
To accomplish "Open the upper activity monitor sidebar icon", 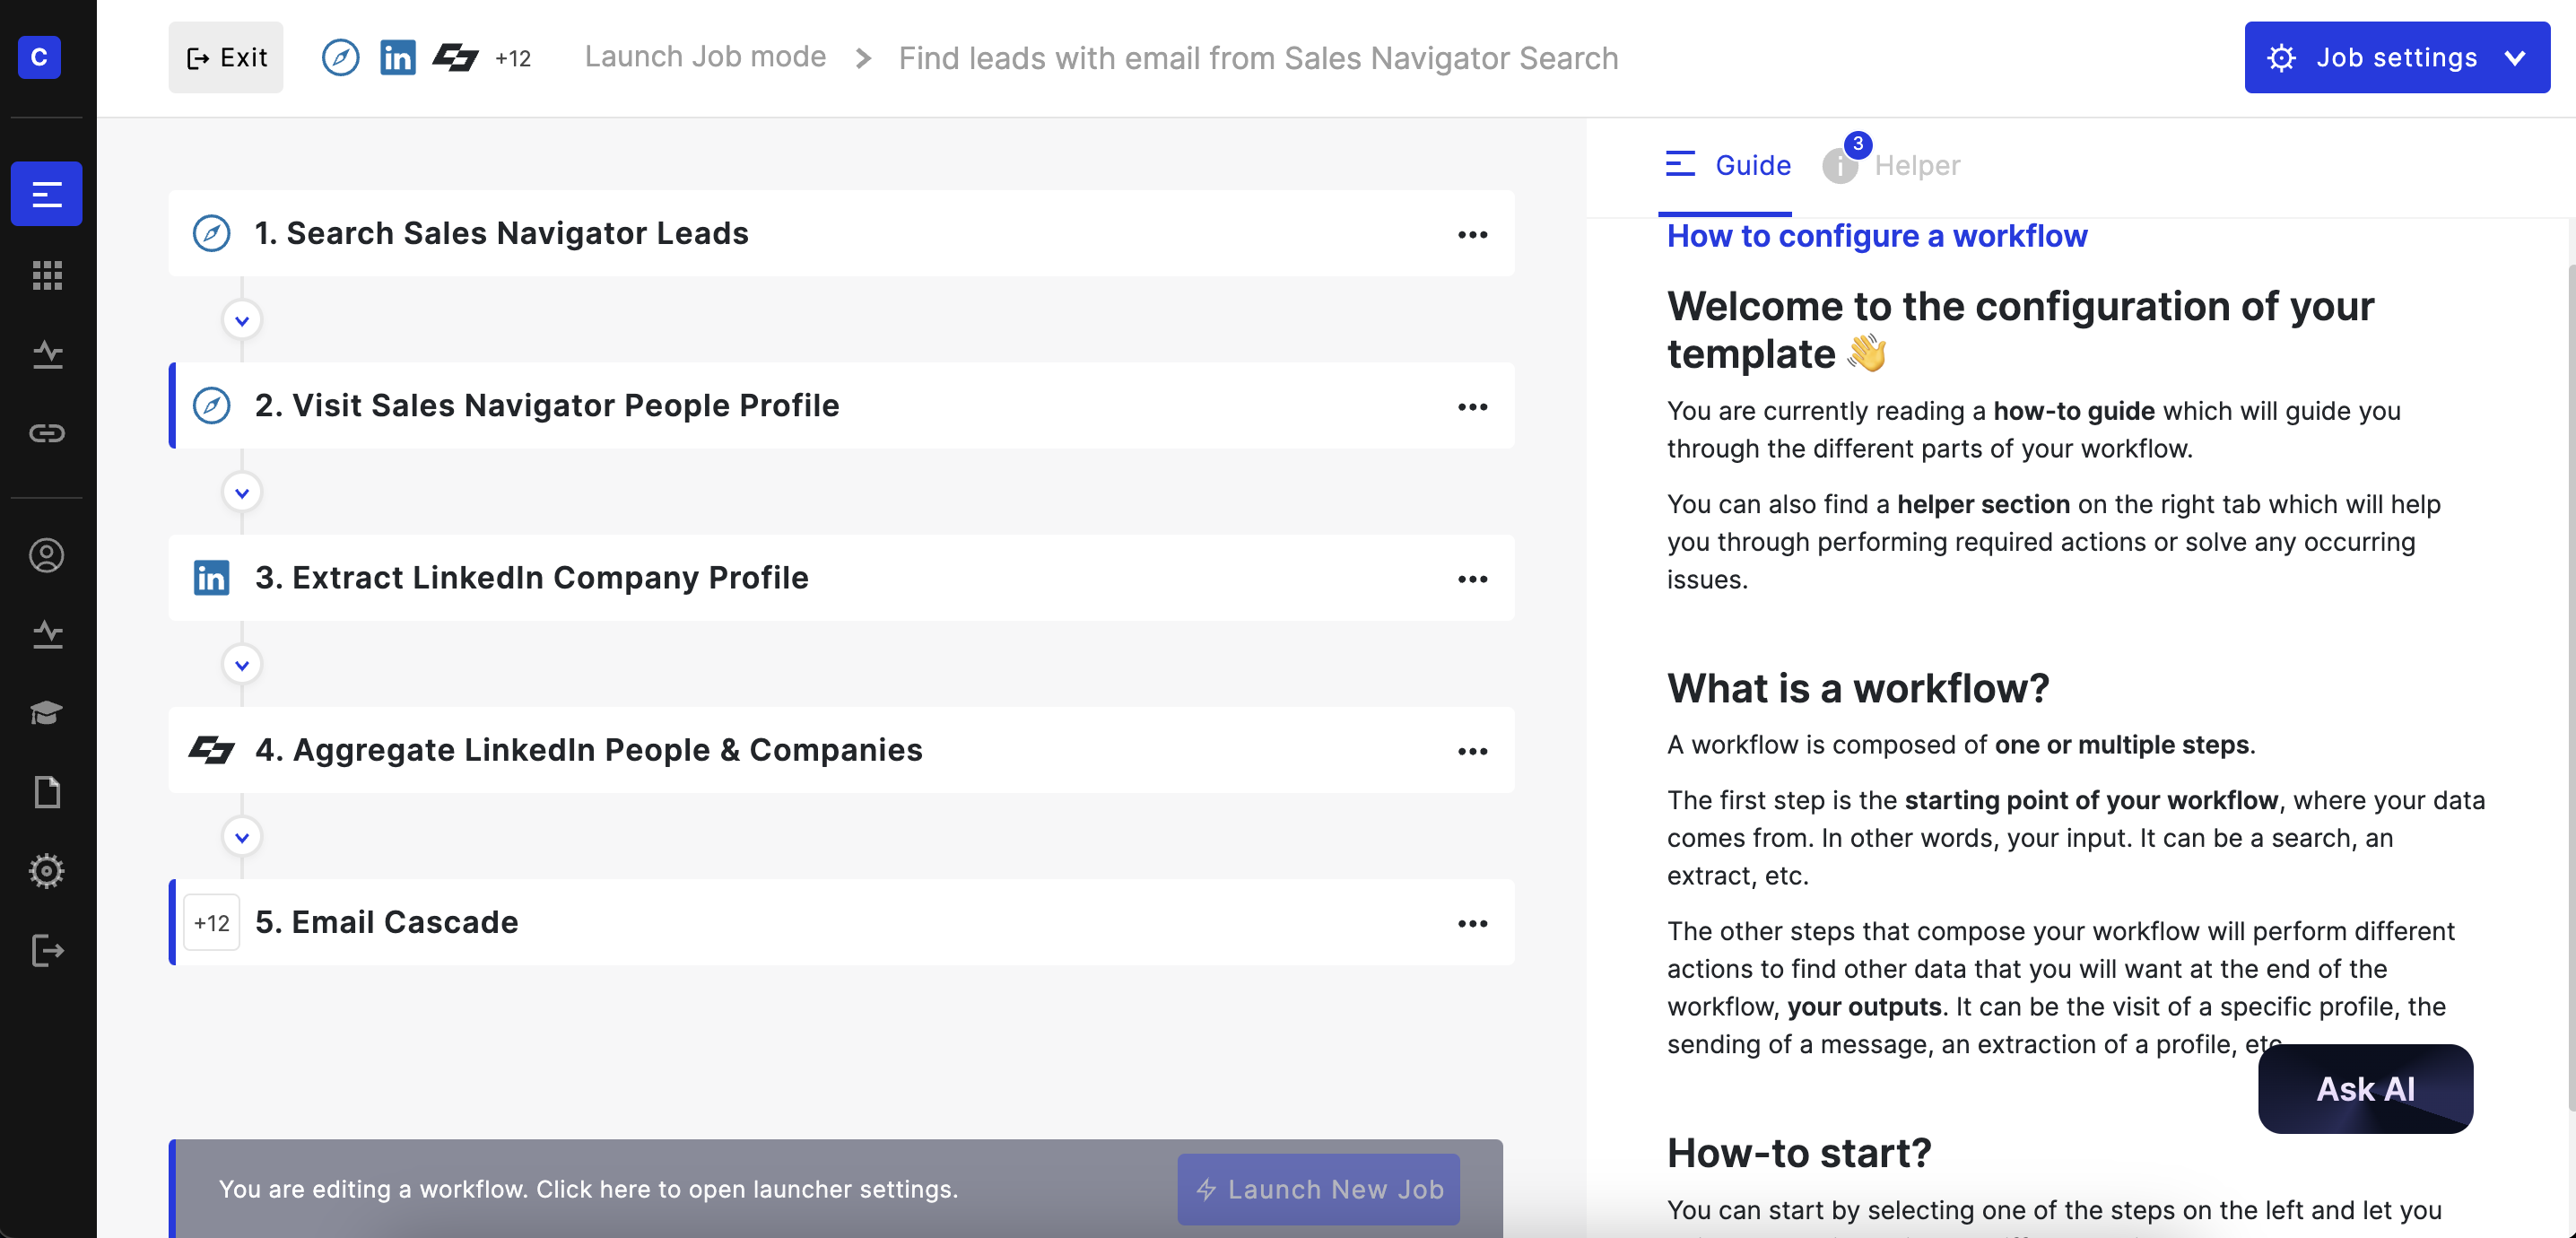I will [47, 355].
